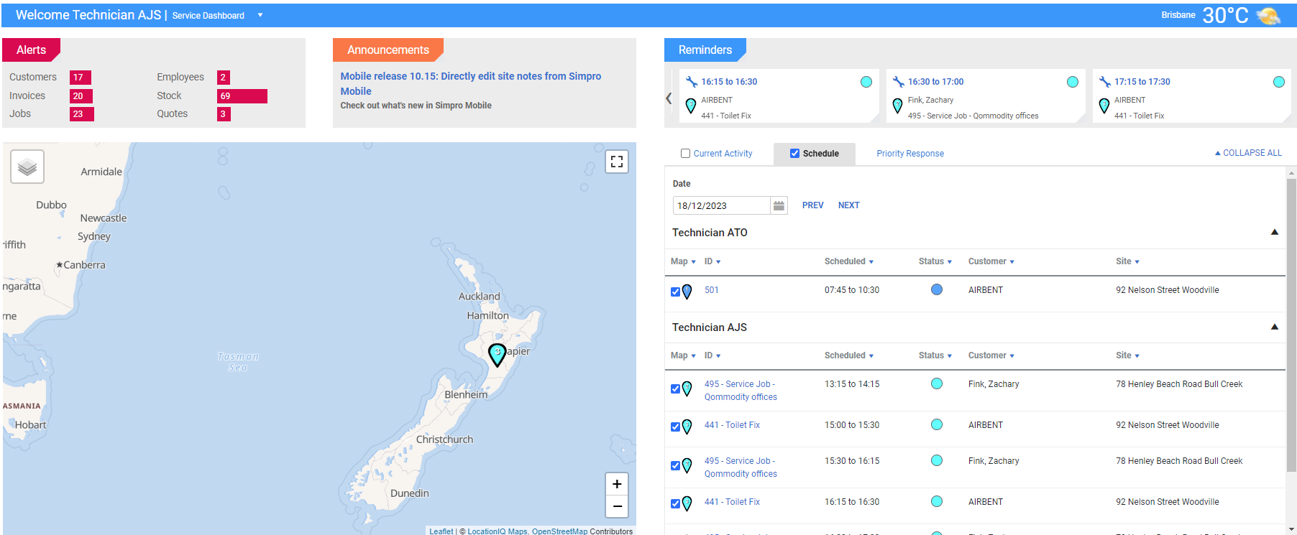Open the date picker calendar icon
Viewport: 1297px width, 535px height.
pos(779,205)
